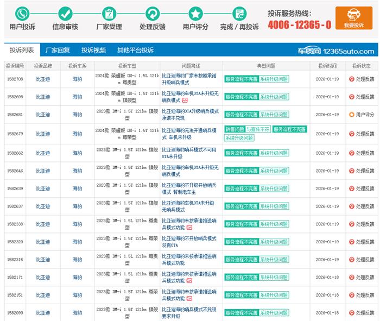This screenshot has width=380, height=321.
Task: Click the 处理反馈 refresh icon
Action: (153, 14)
